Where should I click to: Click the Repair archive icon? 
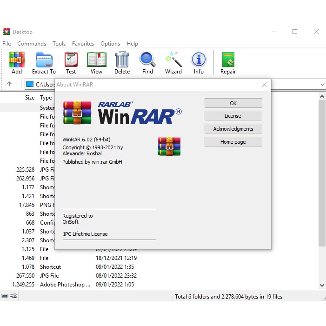click(x=228, y=62)
